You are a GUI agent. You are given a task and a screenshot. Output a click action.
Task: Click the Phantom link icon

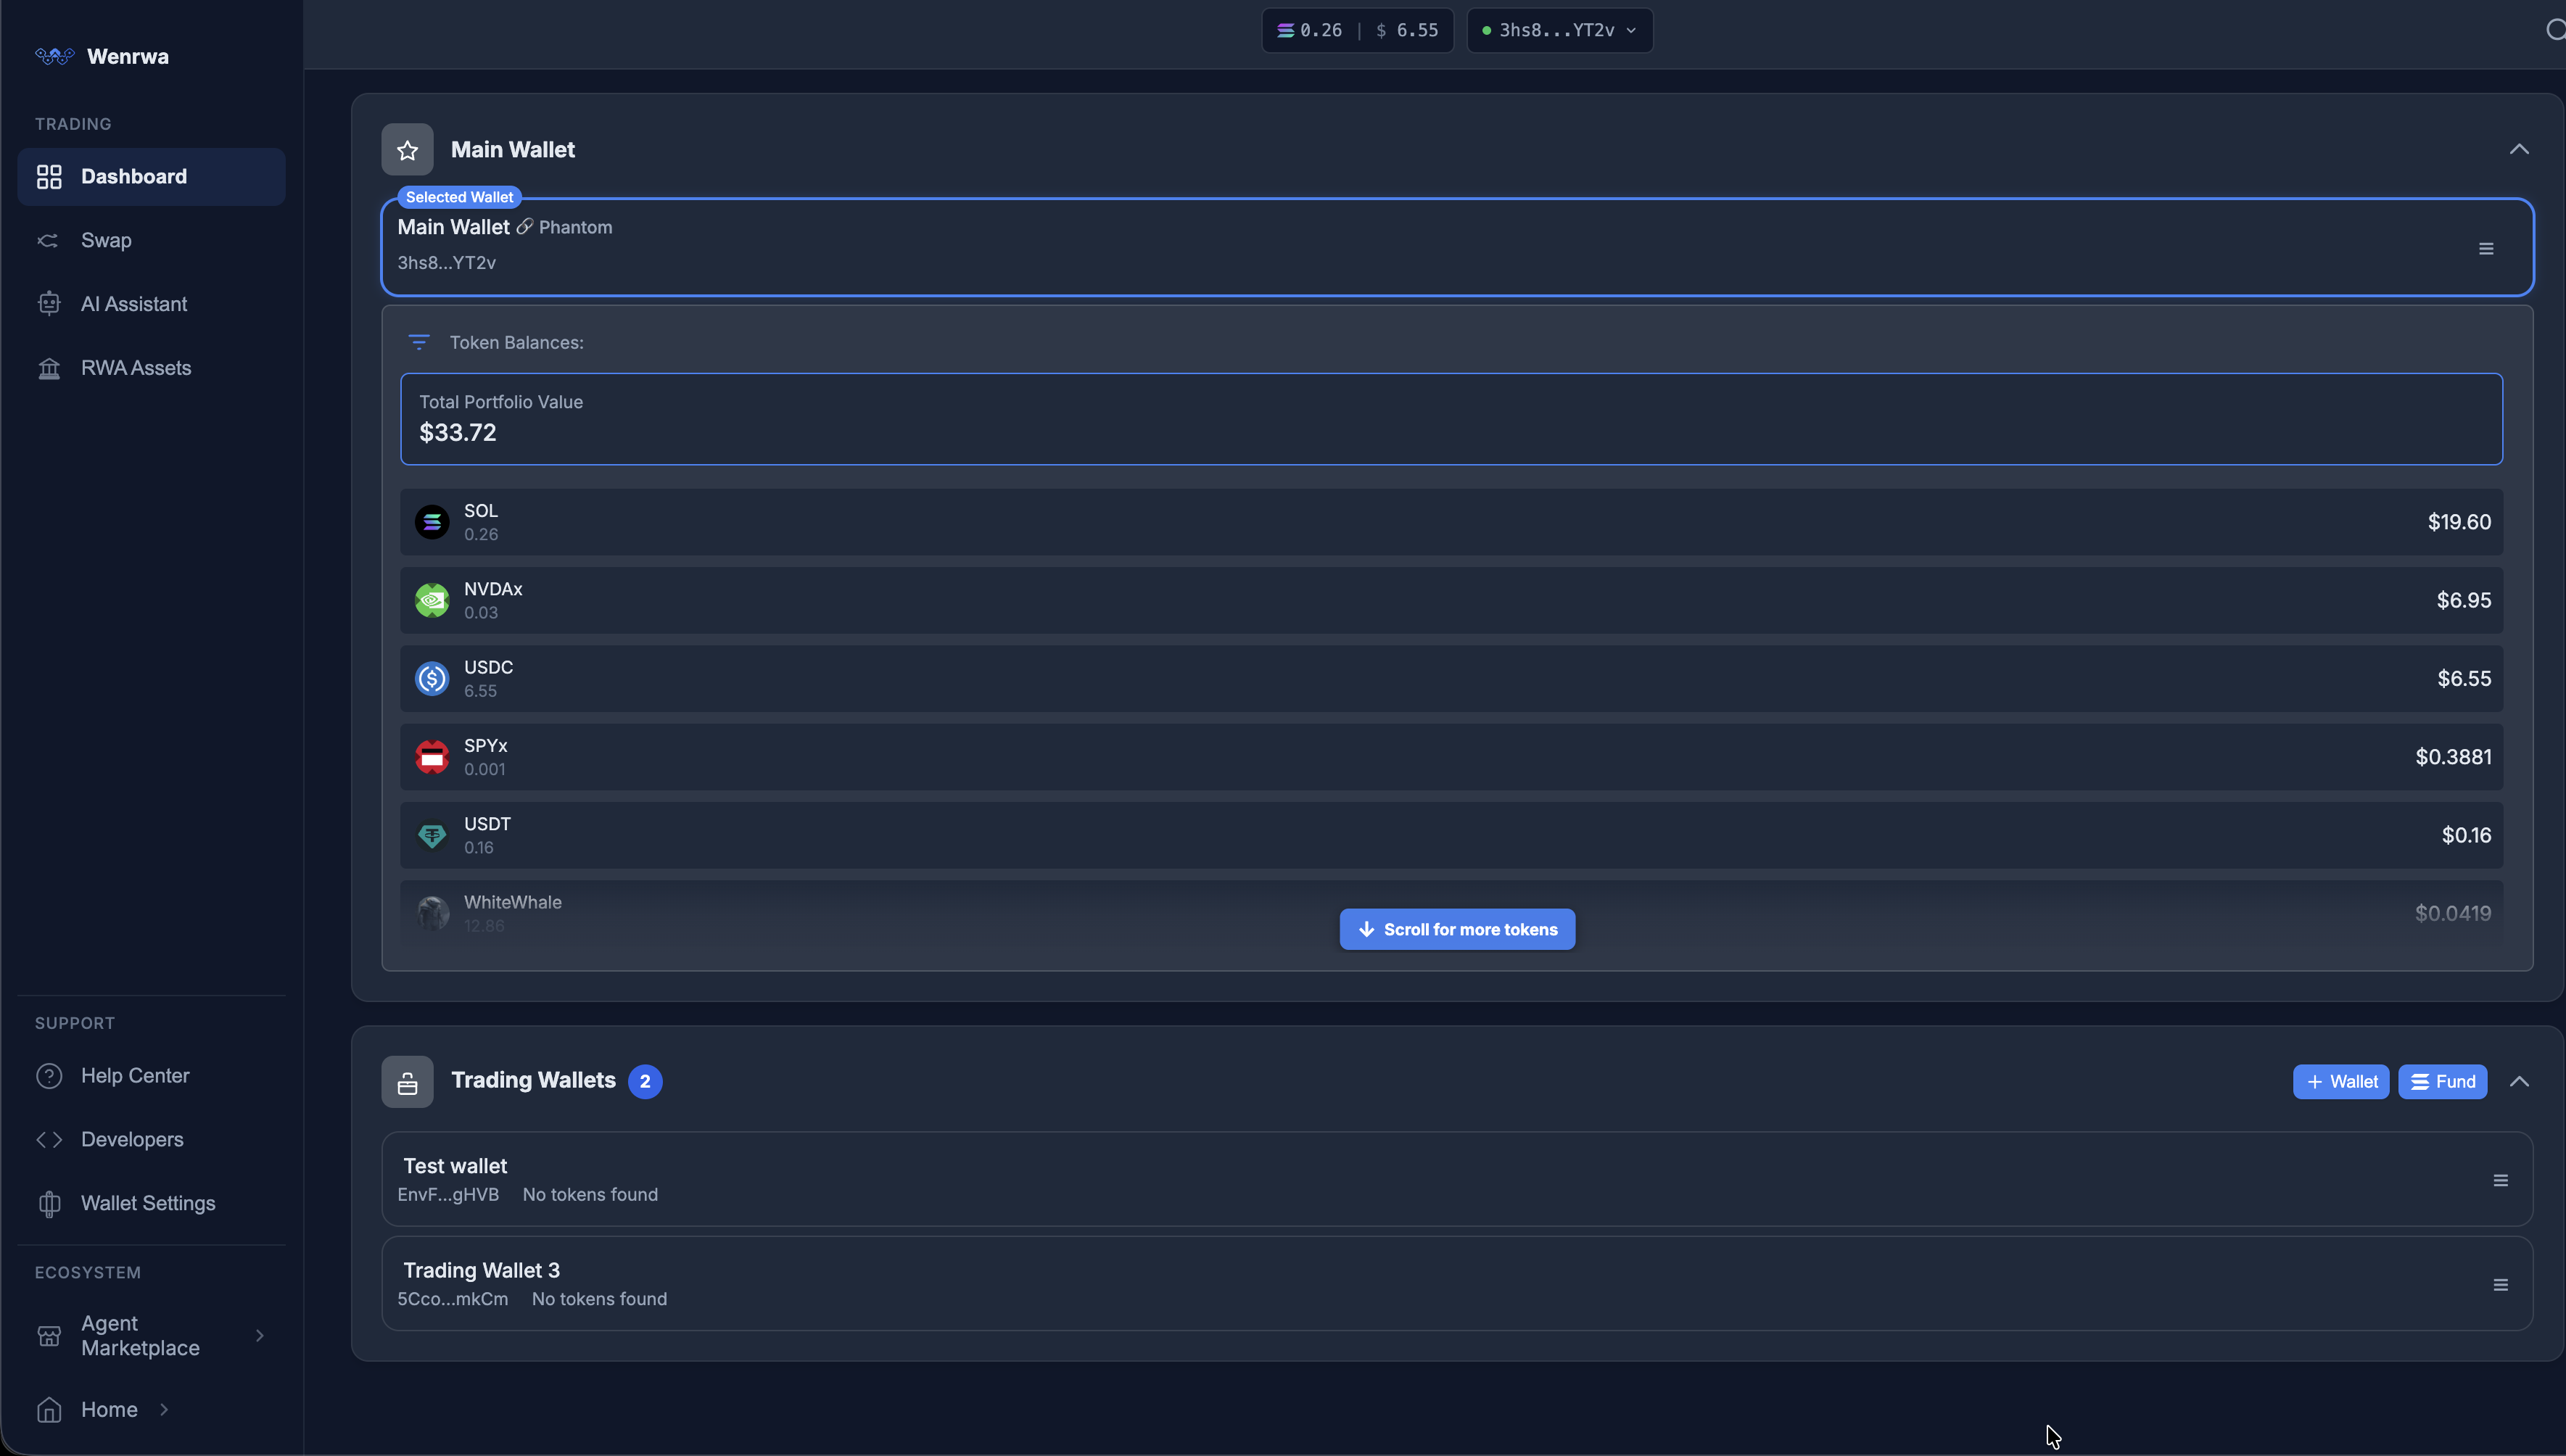click(x=524, y=227)
